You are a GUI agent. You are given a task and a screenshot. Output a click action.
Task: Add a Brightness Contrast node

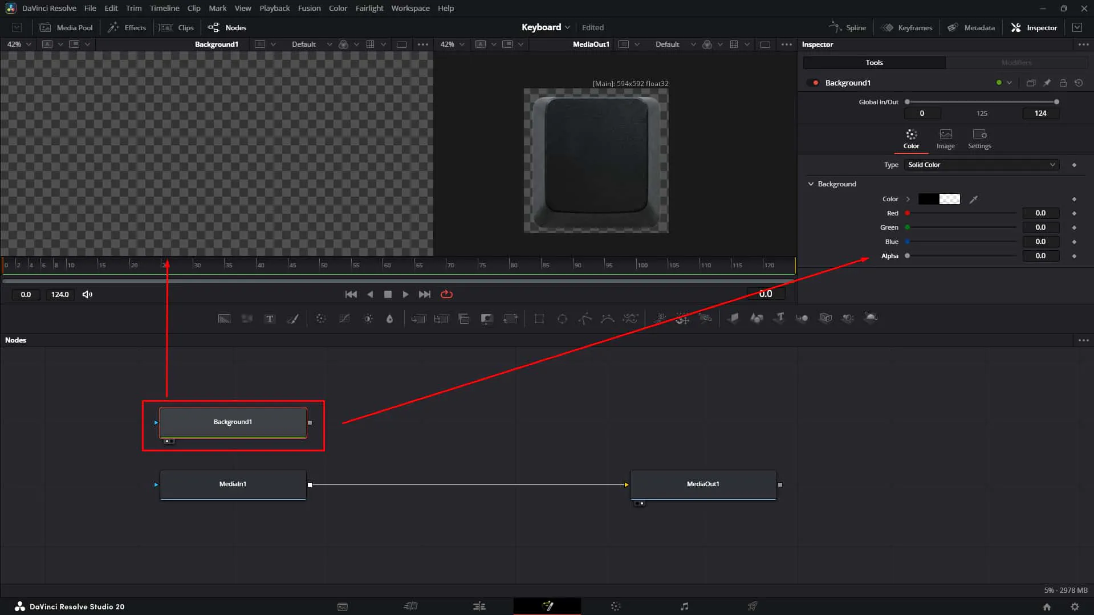click(368, 319)
